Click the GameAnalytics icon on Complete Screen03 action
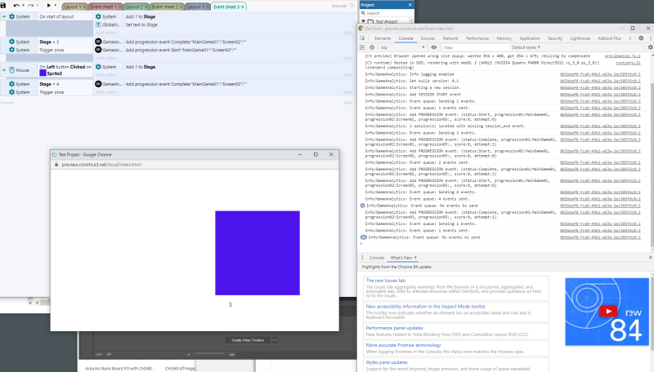The height and width of the screenshot is (372, 654). (98, 84)
